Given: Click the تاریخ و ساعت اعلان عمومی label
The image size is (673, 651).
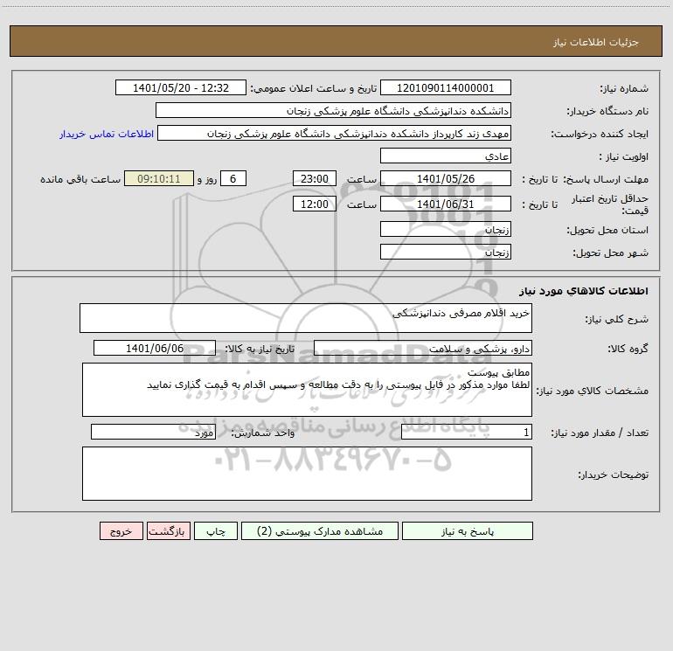Looking at the screenshot, I should [314, 88].
